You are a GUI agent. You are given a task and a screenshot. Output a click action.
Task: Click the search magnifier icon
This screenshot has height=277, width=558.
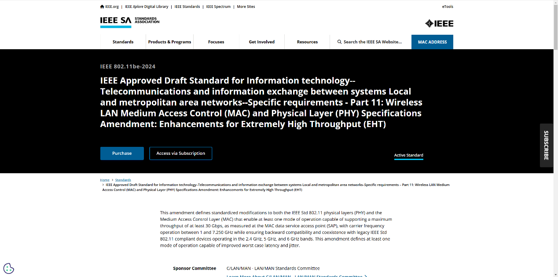pos(339,42)
